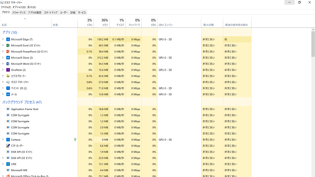Click the LINE process icon
The image size is (315, 177).
pos(8,164)
